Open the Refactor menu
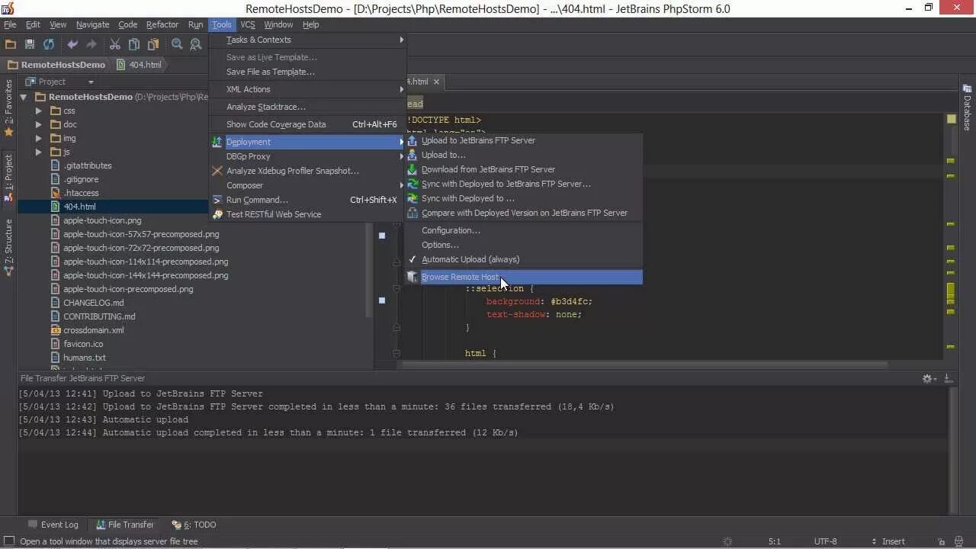The image size is (976, 549). [x=162, y=24]
